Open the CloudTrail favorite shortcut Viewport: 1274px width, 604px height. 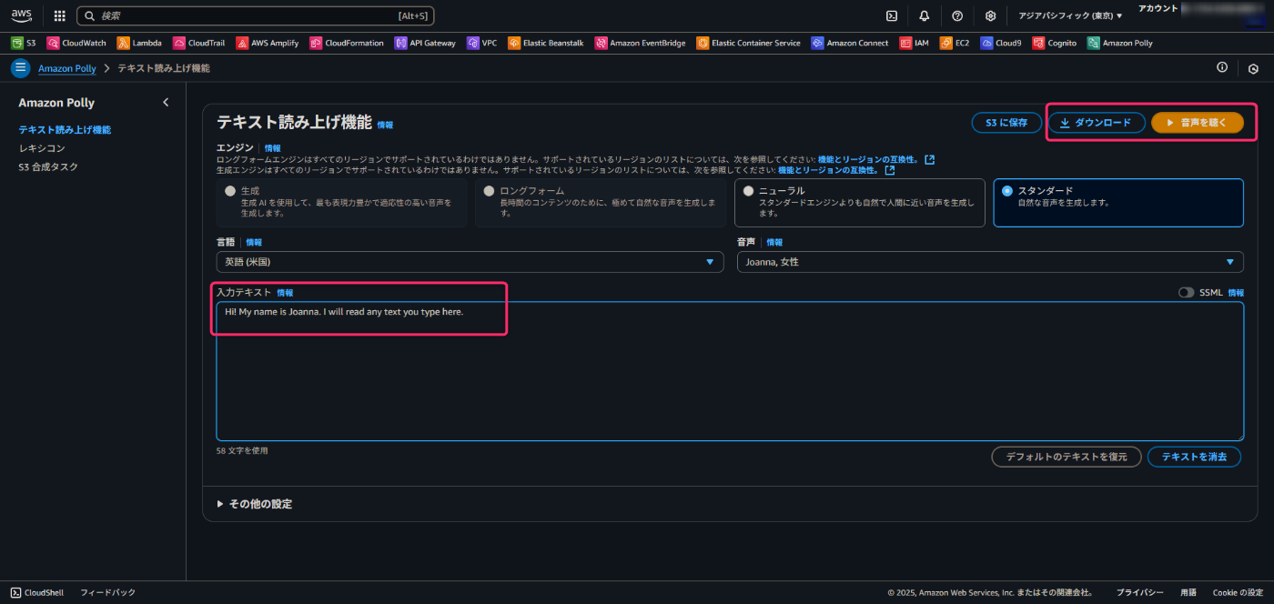[199, 43]
